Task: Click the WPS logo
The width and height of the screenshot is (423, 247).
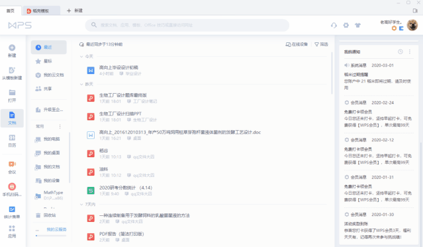Action: coord(20,25)
